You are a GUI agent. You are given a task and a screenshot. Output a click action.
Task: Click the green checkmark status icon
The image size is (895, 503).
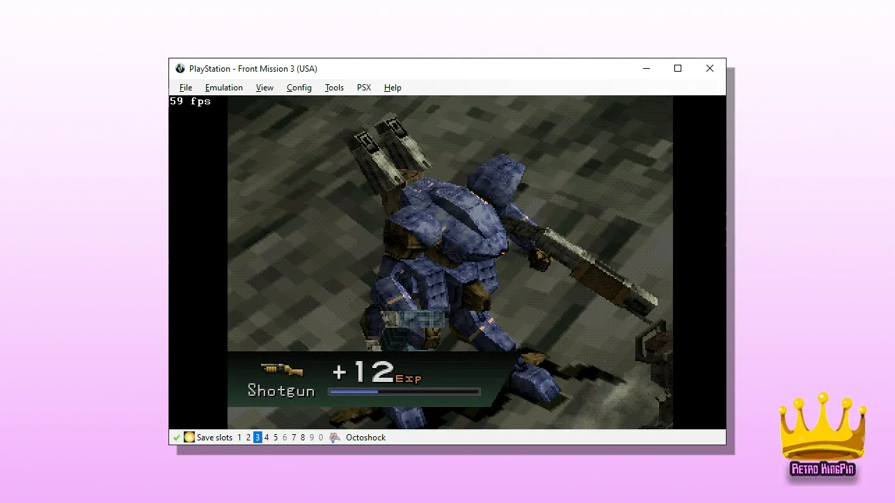[177, 438]
